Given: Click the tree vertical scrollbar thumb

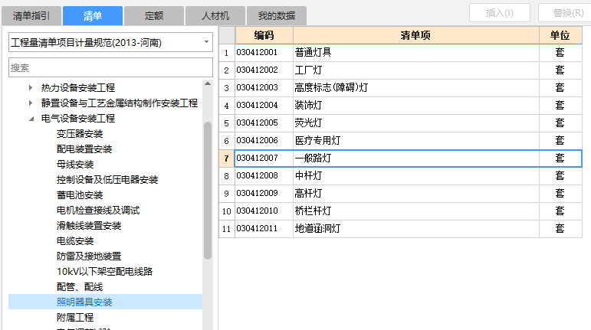Looking at the screenshot, I should click(x=208, y=191).
